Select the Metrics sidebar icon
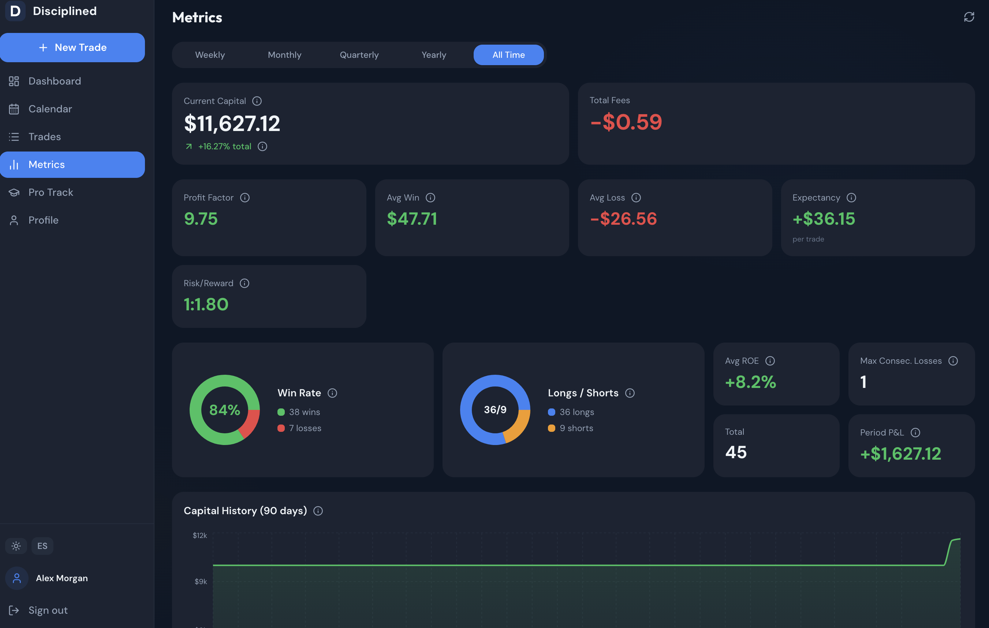Image resolution: width=989 pixels, height=628 pixels. (14, 164)
